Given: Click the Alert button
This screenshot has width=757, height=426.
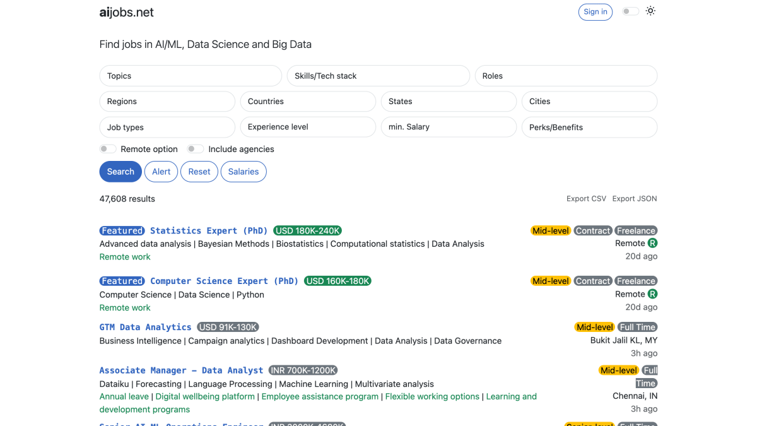Looking at the screenshot, I should (161, 172).
